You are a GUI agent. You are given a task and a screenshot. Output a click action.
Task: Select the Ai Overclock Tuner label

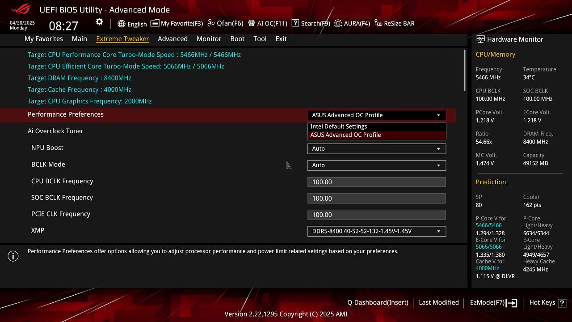tap(55, 131)
